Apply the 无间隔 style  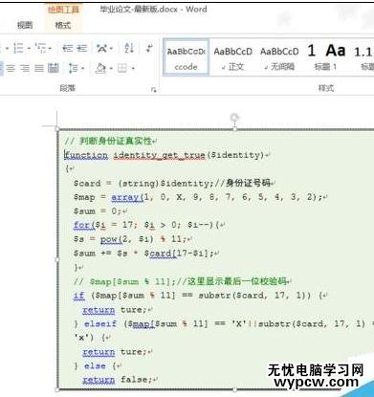click(x=279, y=57)
